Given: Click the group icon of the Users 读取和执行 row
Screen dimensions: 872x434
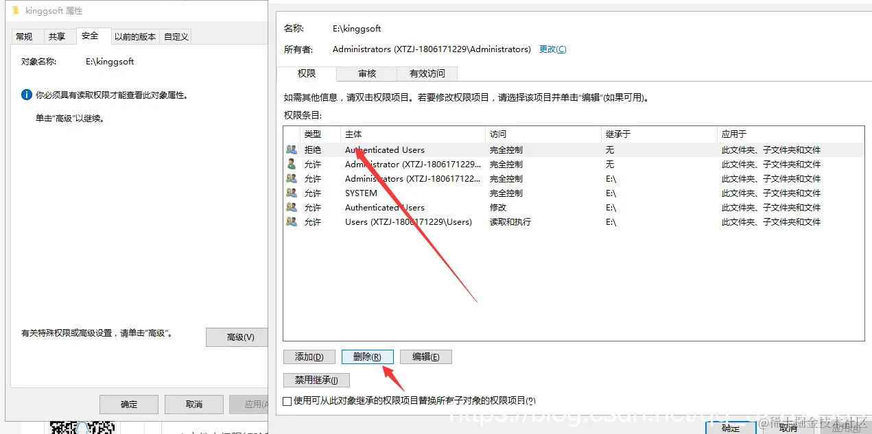Looking at the screenshot, I should pos(292,221).
